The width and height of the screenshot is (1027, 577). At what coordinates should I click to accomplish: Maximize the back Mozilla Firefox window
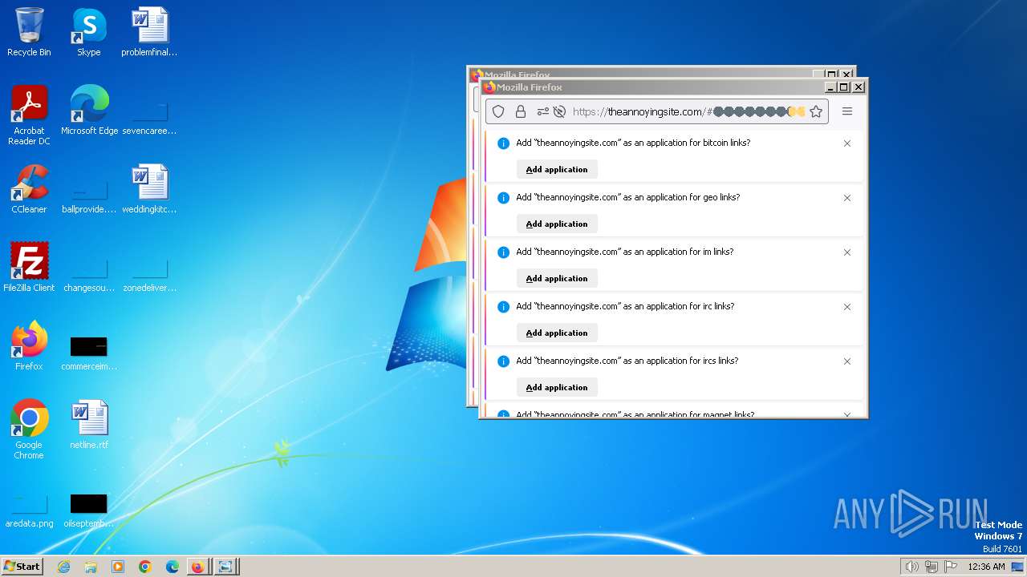(x=832, y=75)
